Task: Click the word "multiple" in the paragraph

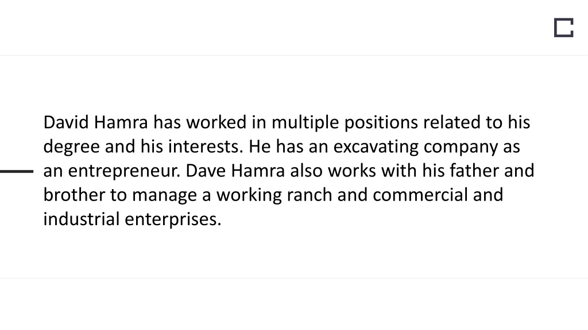Action: (305, 124)
